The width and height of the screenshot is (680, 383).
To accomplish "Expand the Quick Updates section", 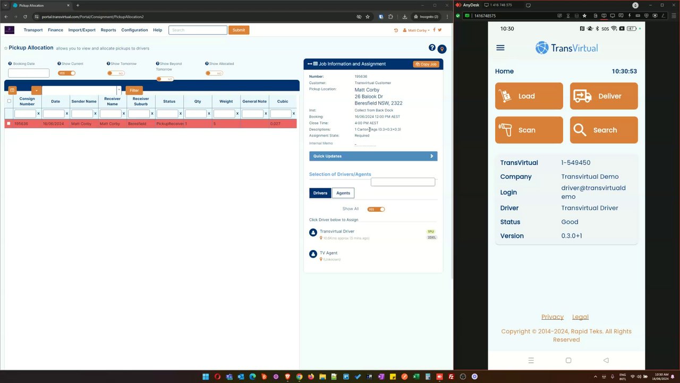I will point(373,156).
